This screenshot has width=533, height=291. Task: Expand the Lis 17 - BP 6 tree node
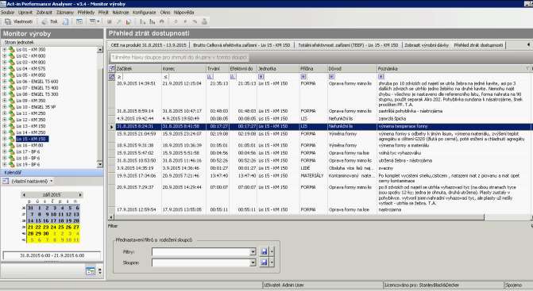pos(5,151)
